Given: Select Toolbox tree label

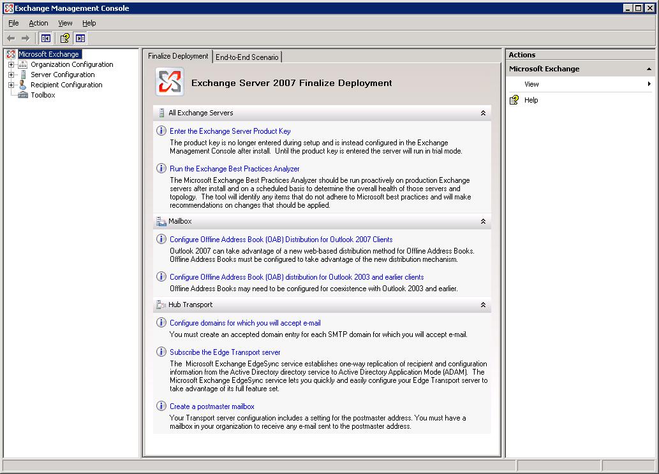Looking at the screenshot, I should (43, 95).
